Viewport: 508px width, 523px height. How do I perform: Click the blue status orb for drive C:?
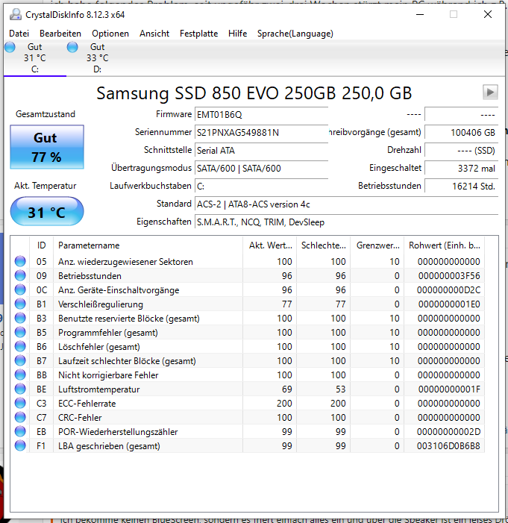(x=10, y=47)
